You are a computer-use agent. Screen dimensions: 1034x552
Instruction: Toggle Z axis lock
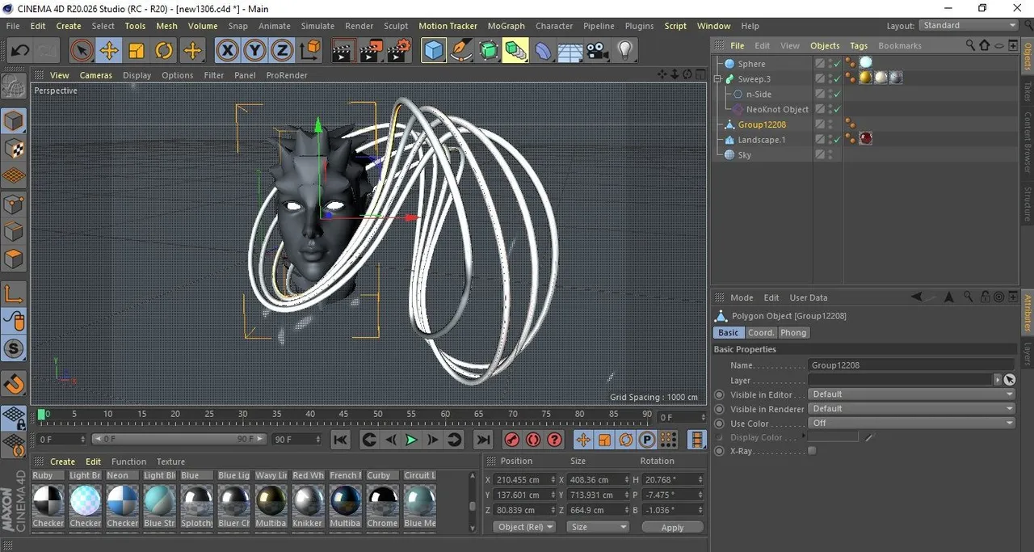pos(282,51)
